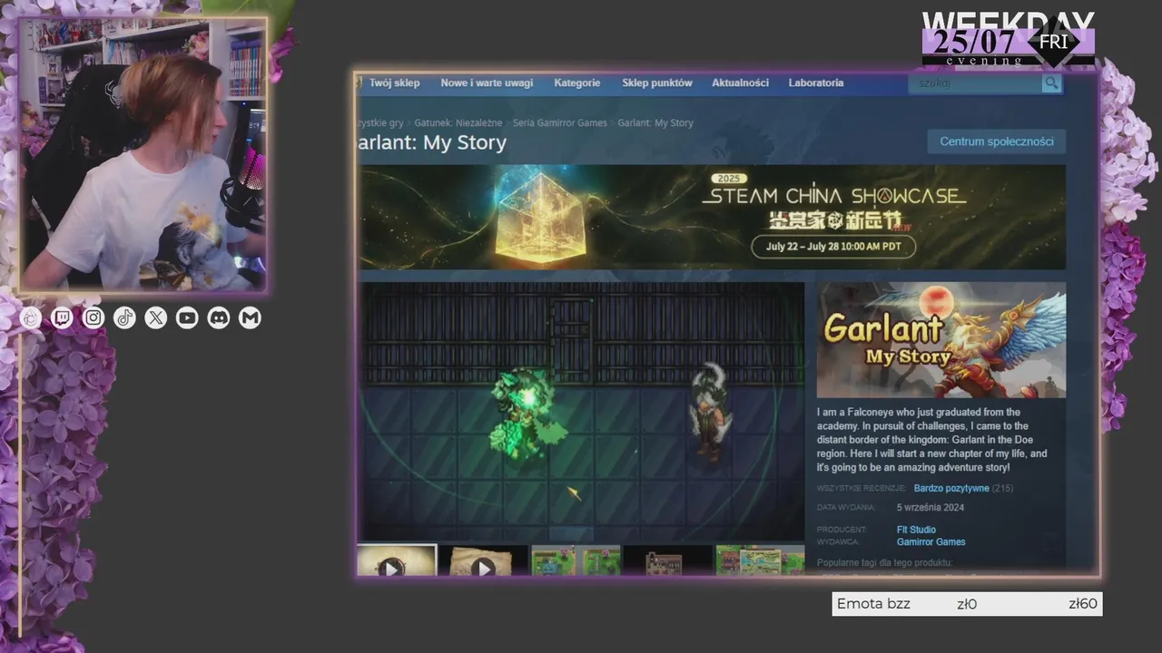Open the Steam China Showcase banner
This screenshot has width=1162, height=653.
point(712,217)
